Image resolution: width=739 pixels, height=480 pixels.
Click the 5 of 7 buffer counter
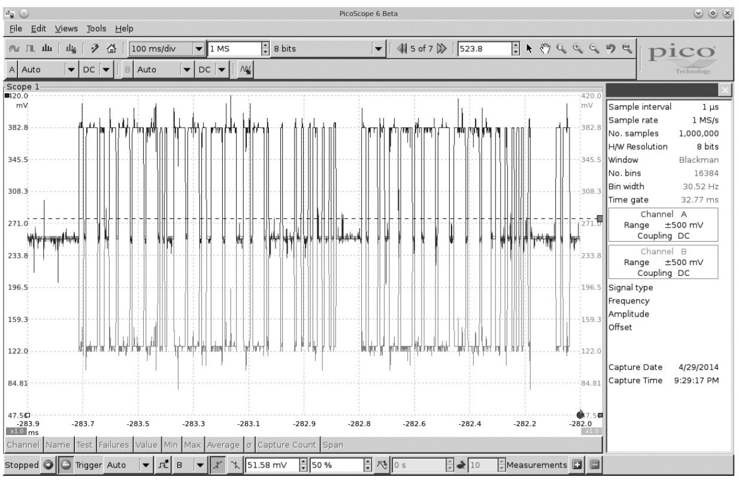422,48
